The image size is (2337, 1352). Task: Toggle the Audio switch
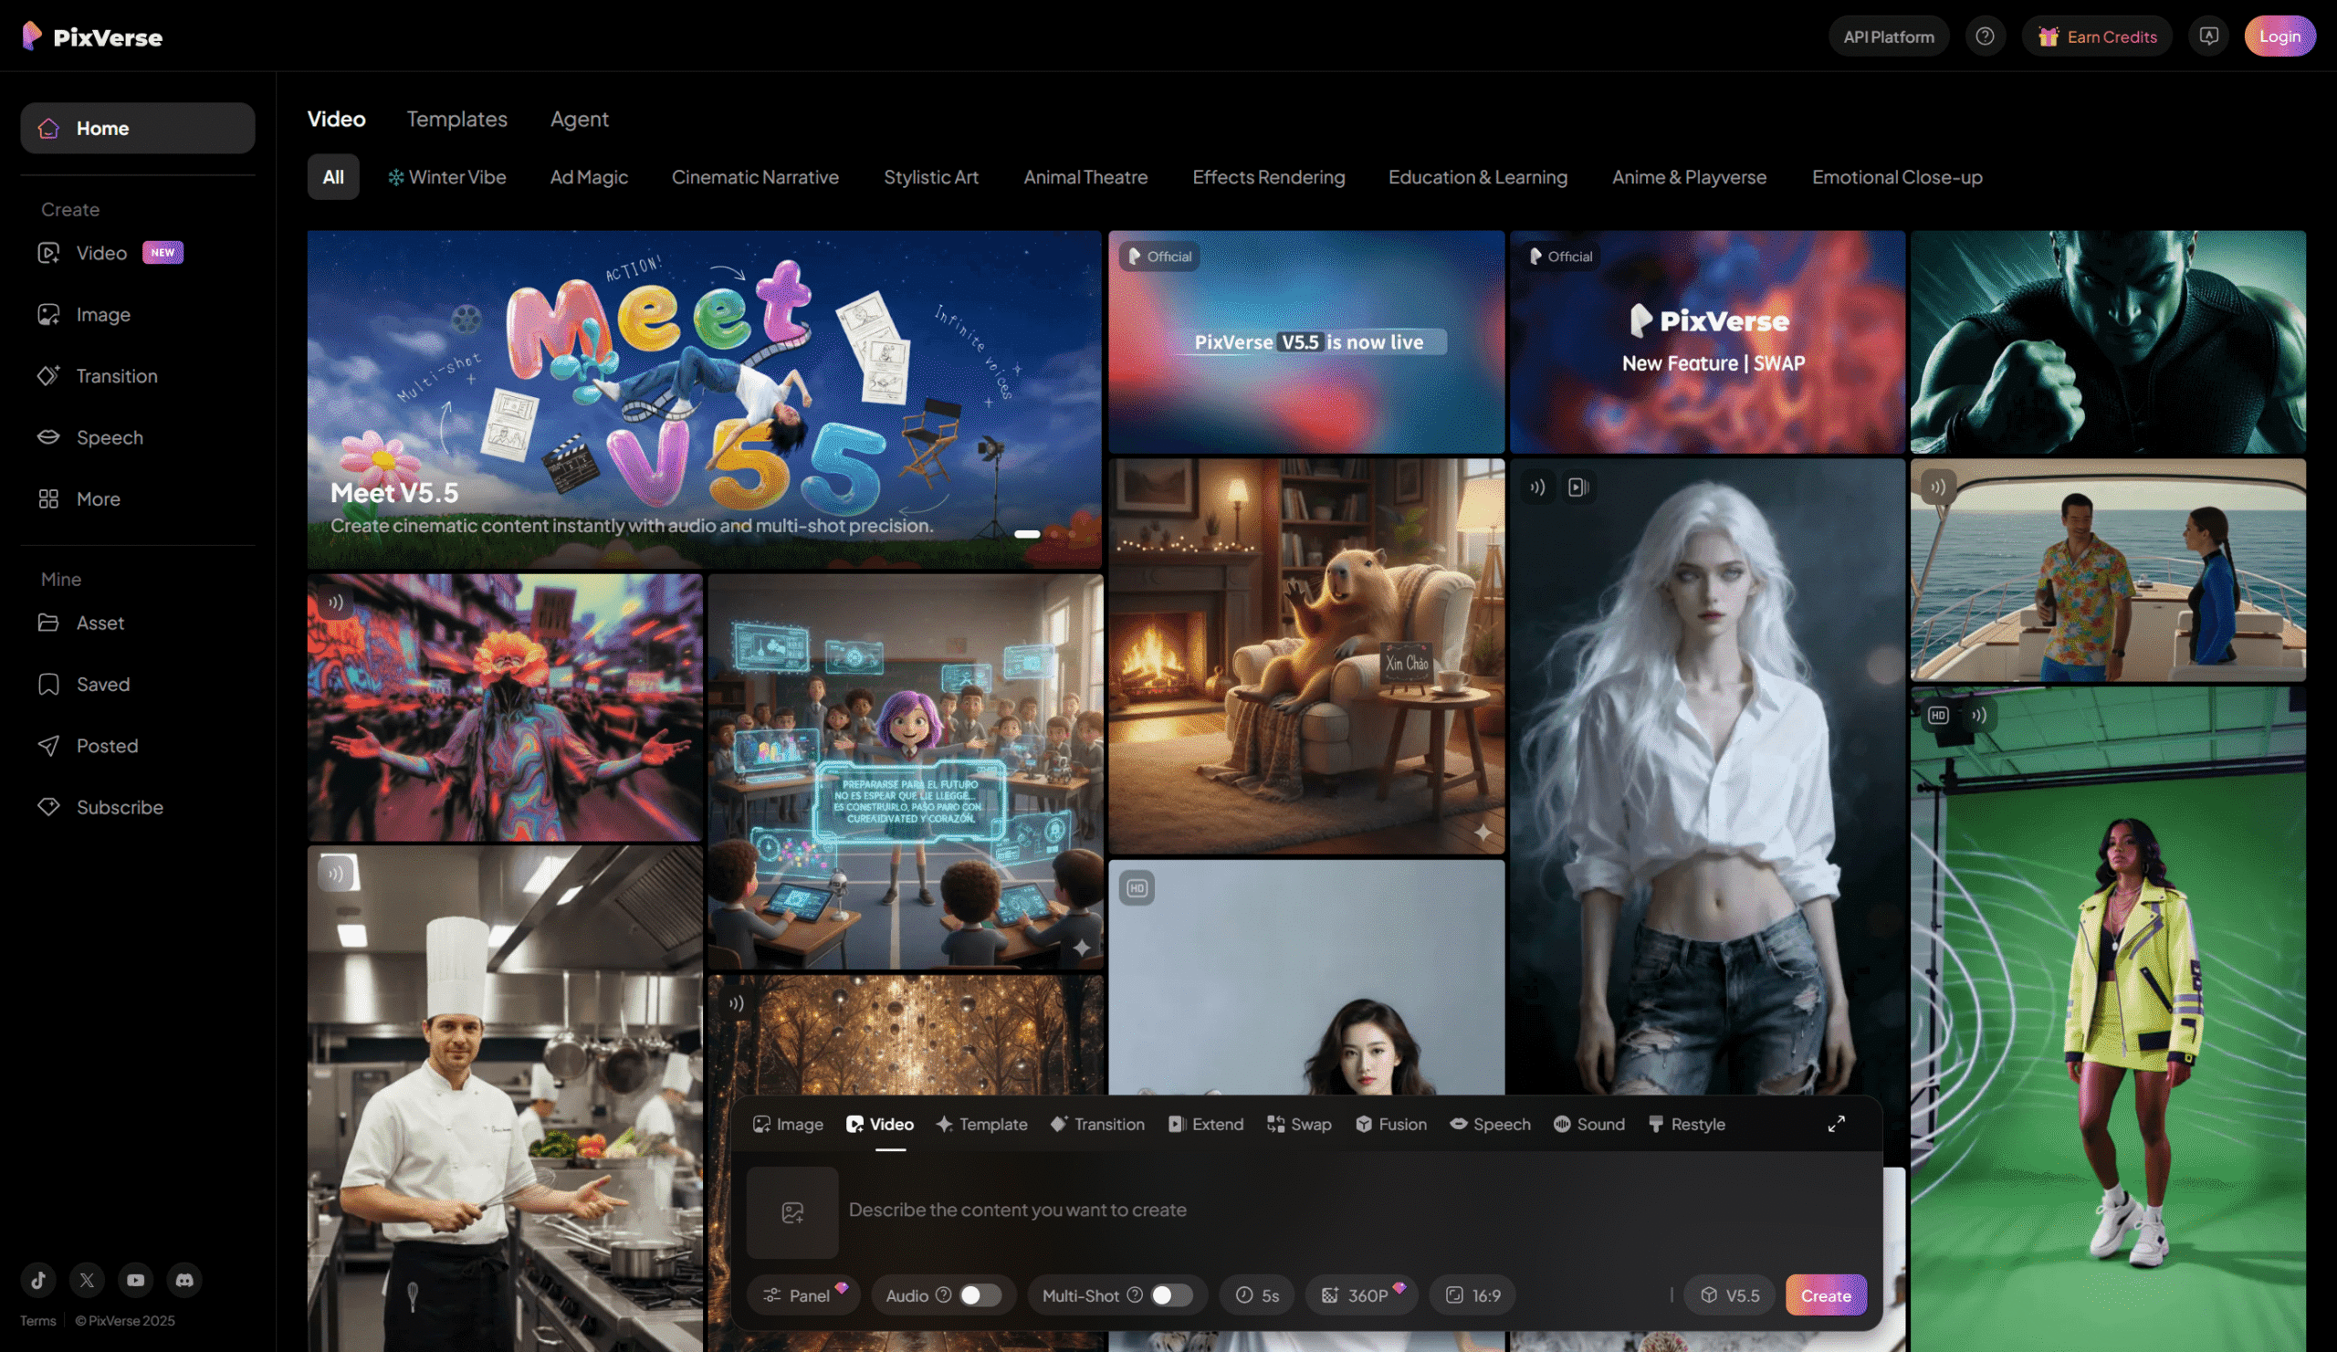tap(980, 1294)
